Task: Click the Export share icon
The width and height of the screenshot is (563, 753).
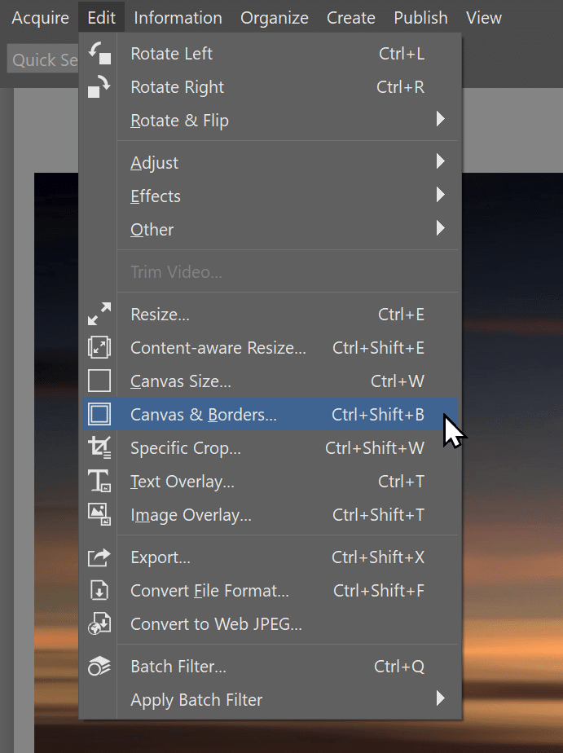Action: tap(99, 557)
